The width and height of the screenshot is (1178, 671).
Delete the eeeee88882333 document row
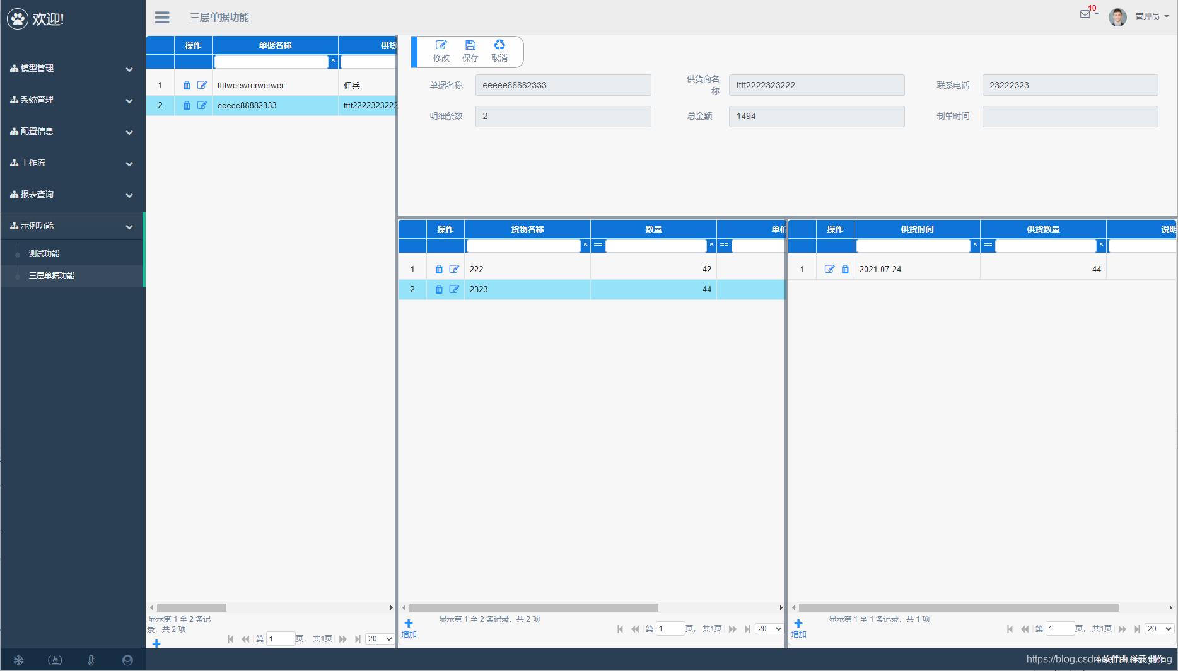187,105
